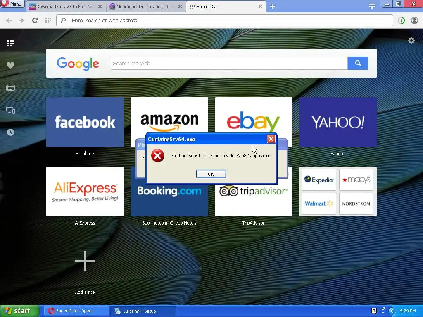
Task: Open History clock icon in sidebar
Action: 10,132
